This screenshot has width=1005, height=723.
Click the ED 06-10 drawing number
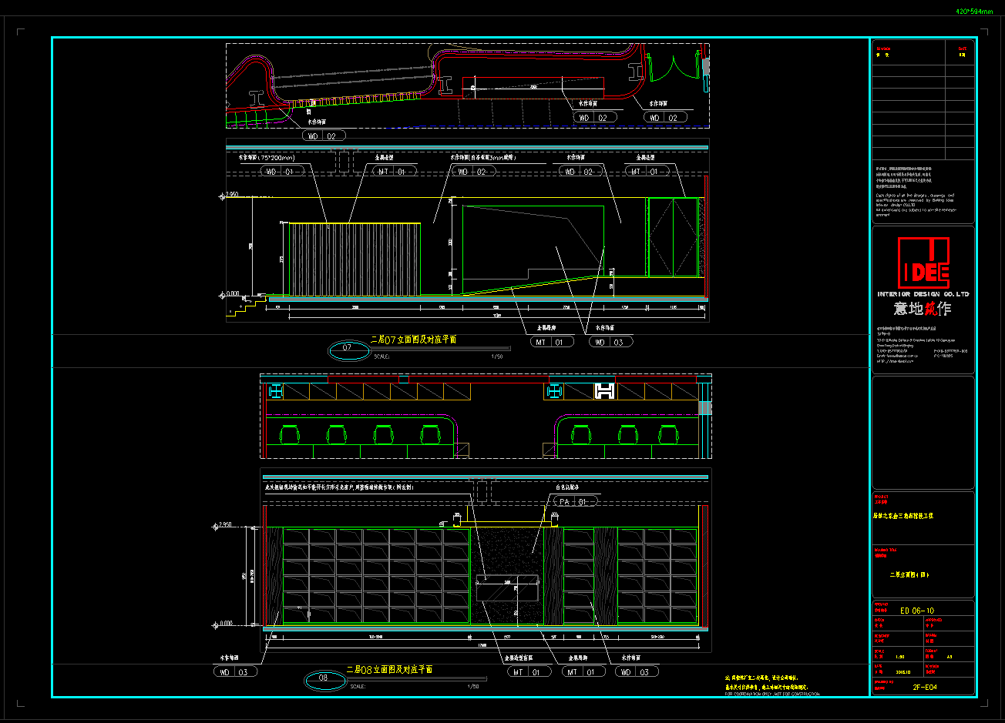click(918, 611)
